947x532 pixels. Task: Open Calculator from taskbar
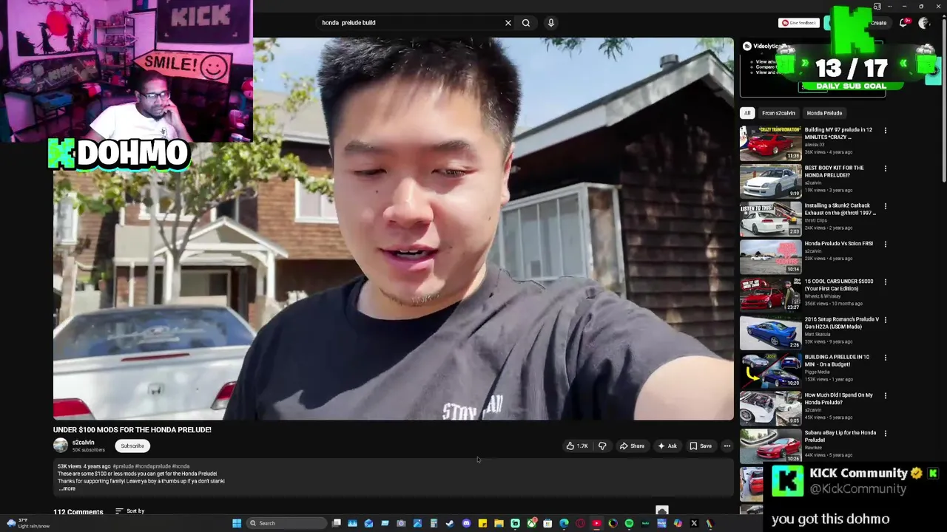point(434,523)
